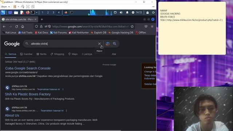Close the site:shihka.com.hk browser tab
The width and height of the screenshot is (233, 131).
coord(36,19)
